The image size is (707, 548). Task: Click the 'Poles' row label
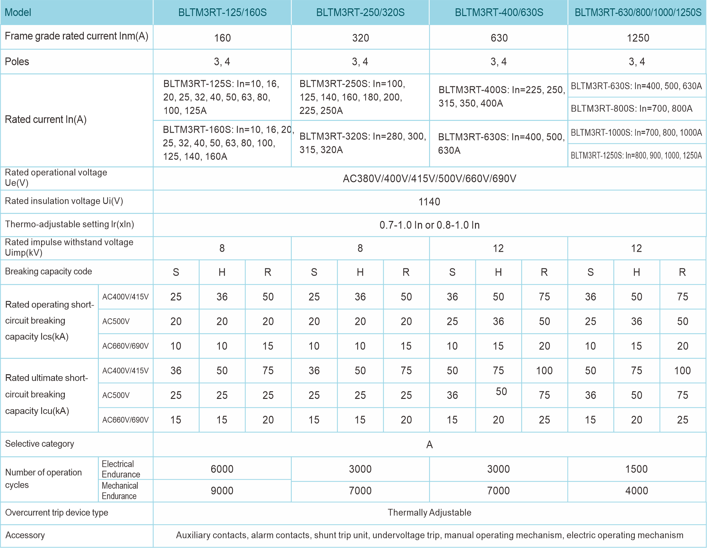(17, 62)
